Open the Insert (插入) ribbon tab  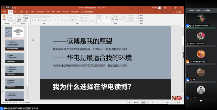(x=16, y=12)
